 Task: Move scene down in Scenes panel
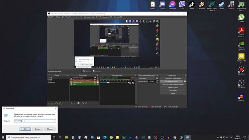click(x=60, y=103)
